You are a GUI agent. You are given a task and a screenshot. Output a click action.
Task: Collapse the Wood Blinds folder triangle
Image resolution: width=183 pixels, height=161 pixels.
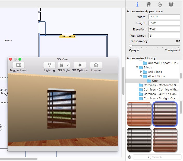click(x=141, y=76)
